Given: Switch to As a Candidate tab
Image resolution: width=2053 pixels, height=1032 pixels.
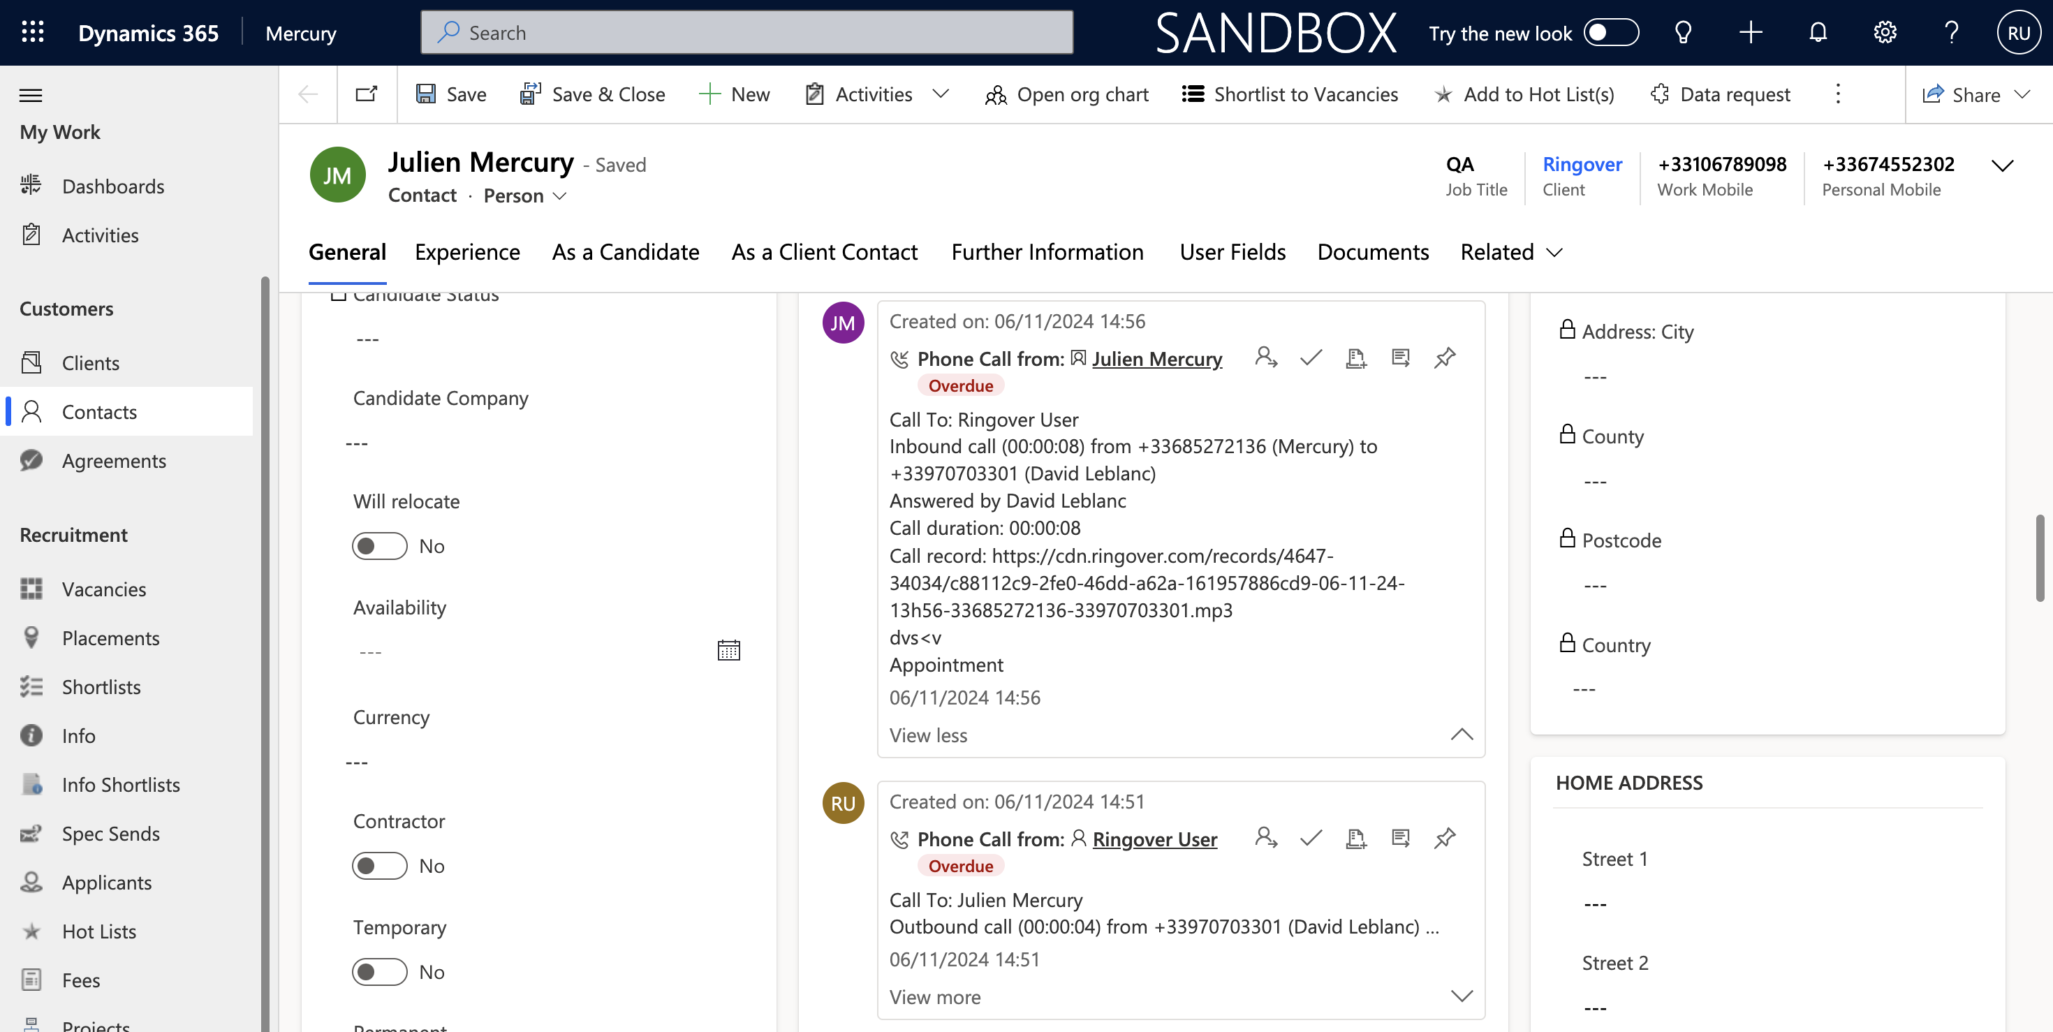Looking at the screenshot, I should click(626, 253).
